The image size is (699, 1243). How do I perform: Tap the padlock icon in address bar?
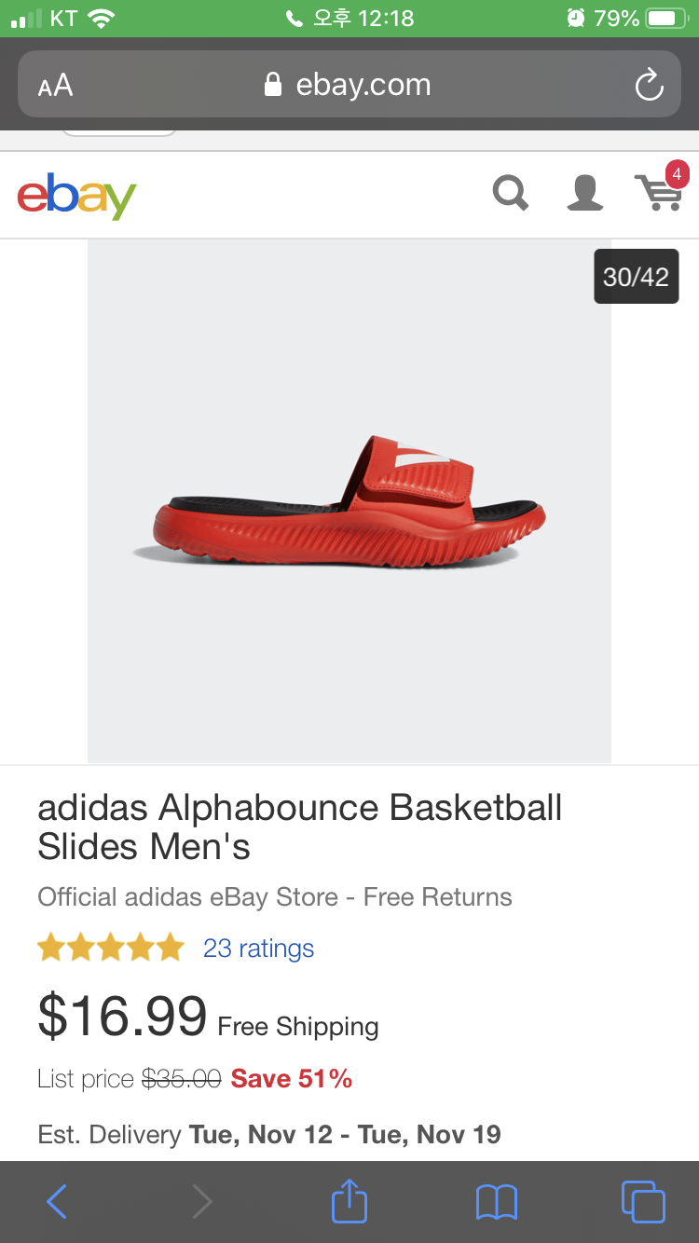(272, 85)
